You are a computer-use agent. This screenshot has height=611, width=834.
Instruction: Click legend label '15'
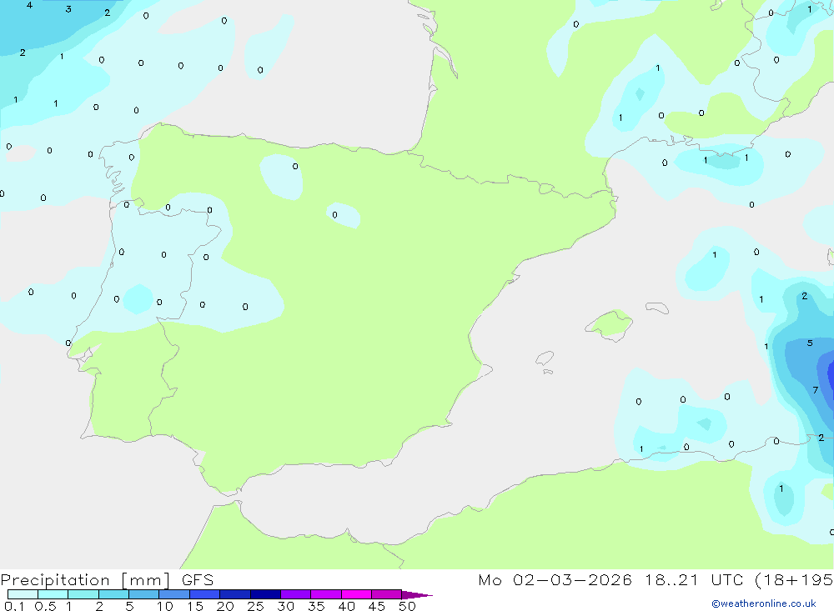(195, 606)
